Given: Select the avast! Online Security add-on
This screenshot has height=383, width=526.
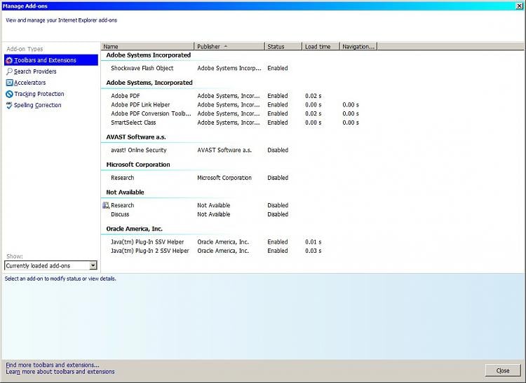Looking at the screenshot, I should pyautogui.click(x=139, y=150).
